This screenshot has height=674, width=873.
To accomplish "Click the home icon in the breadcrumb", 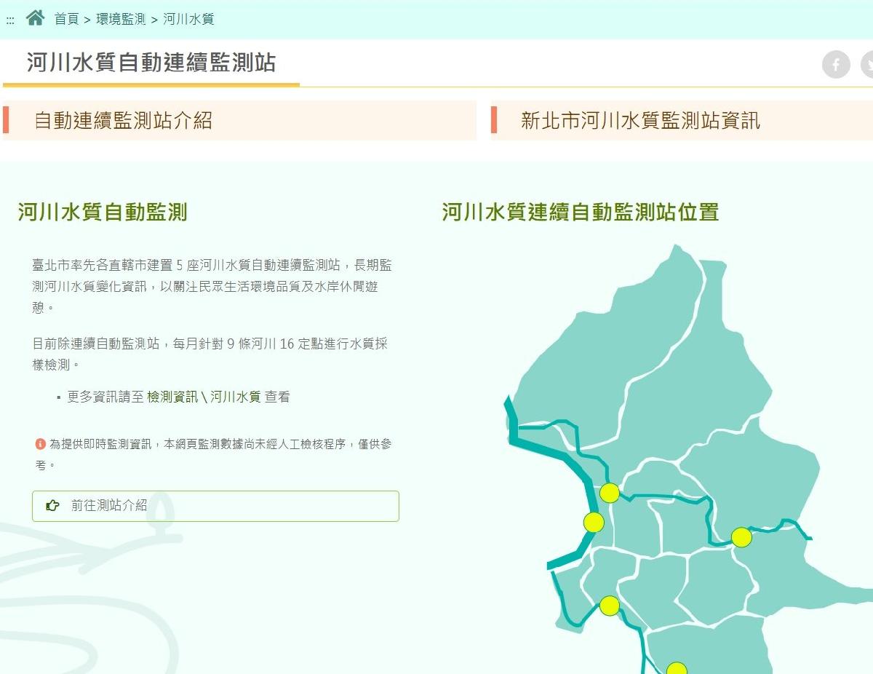I will coord(35,18).
